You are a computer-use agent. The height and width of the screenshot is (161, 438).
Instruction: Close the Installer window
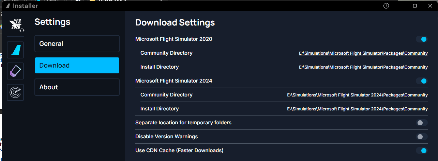429,6
